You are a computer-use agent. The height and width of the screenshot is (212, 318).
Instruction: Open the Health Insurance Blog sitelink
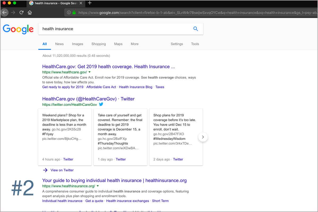click(136, 87)
